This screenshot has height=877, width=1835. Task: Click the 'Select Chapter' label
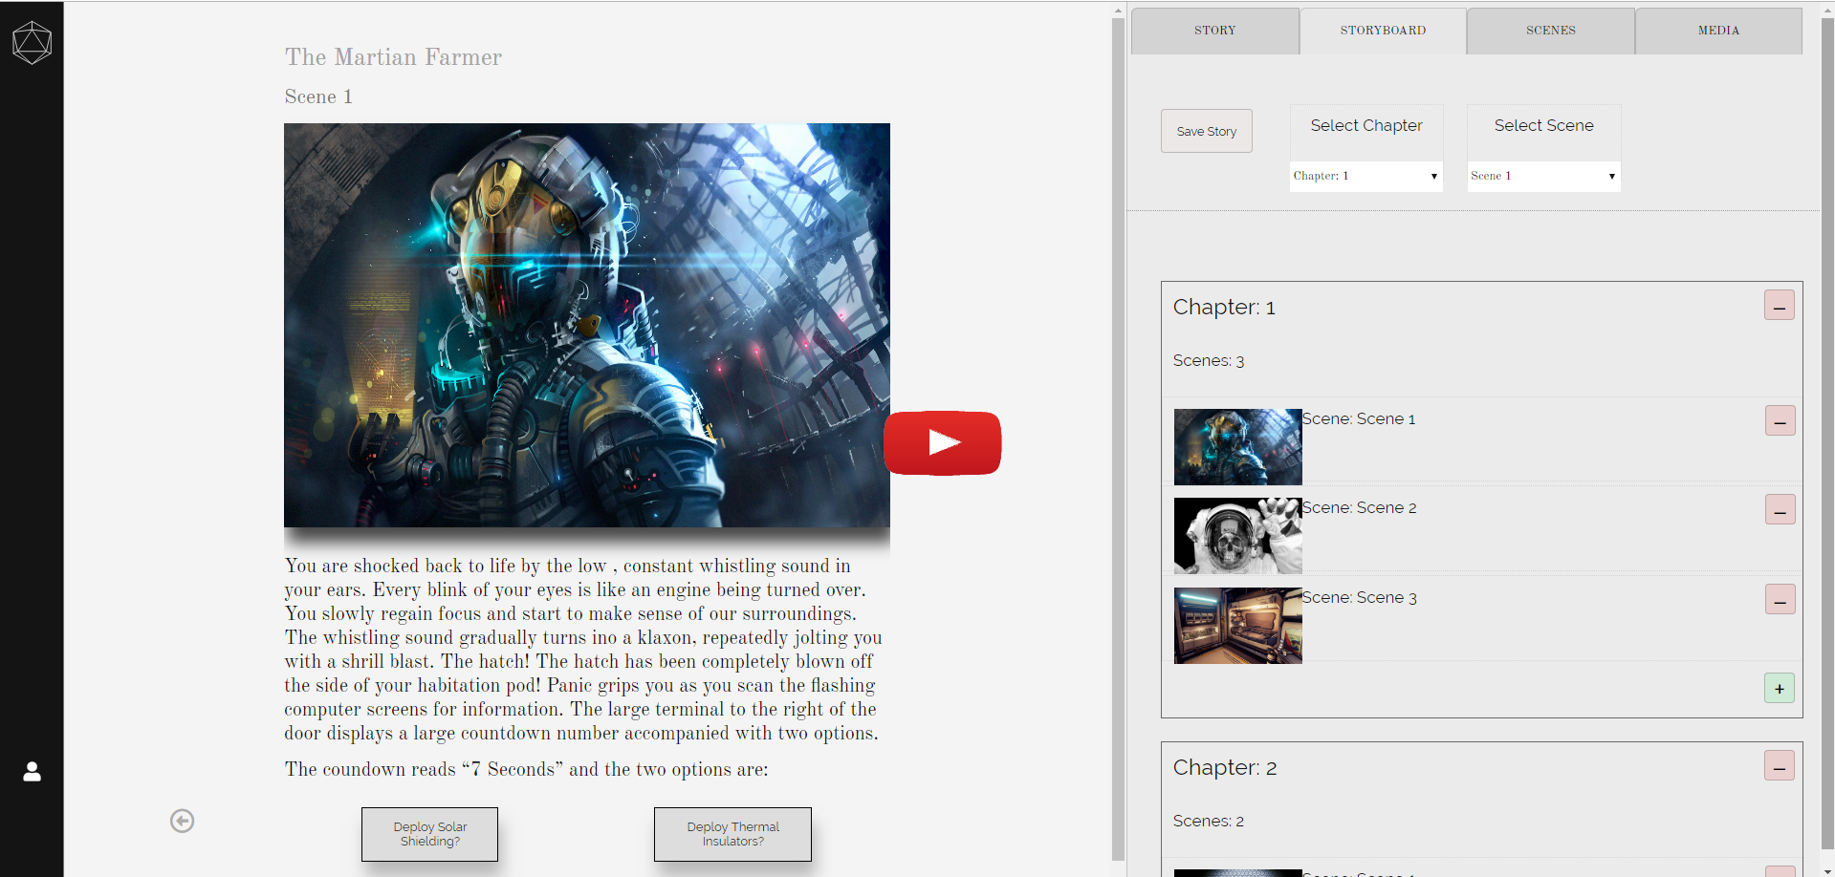1366,125
